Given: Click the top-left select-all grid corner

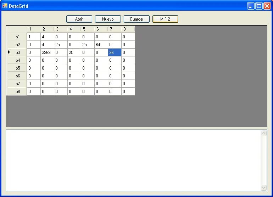Looking at the screenshot, I should [x=17, y=29].
